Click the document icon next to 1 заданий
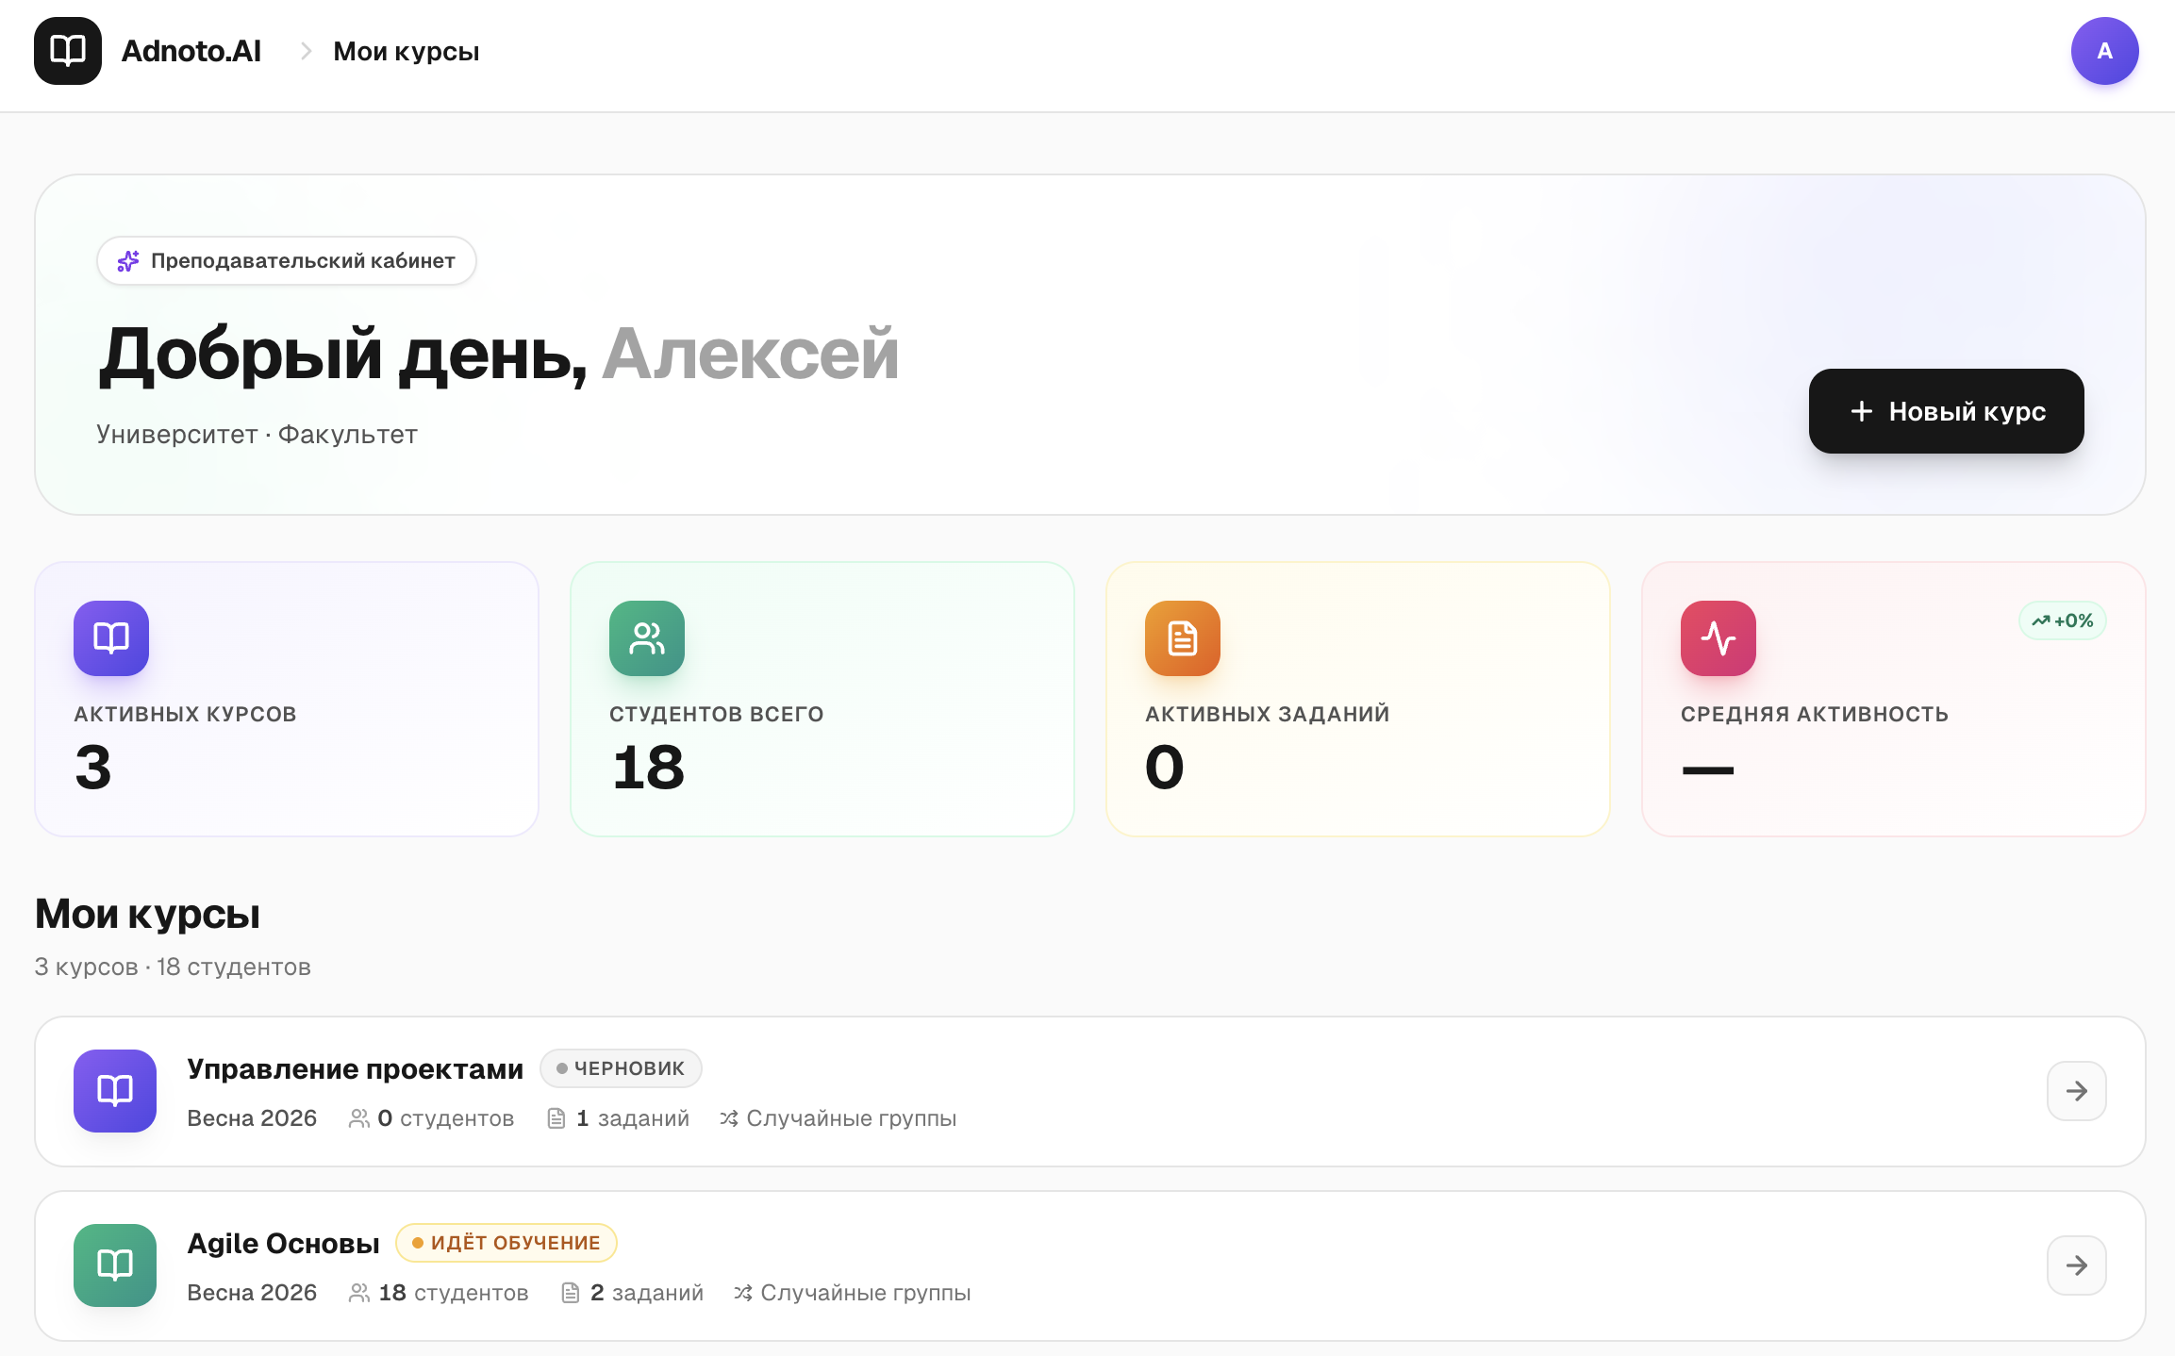This screenshot has width=2175, height=1356. [556, 1118]
